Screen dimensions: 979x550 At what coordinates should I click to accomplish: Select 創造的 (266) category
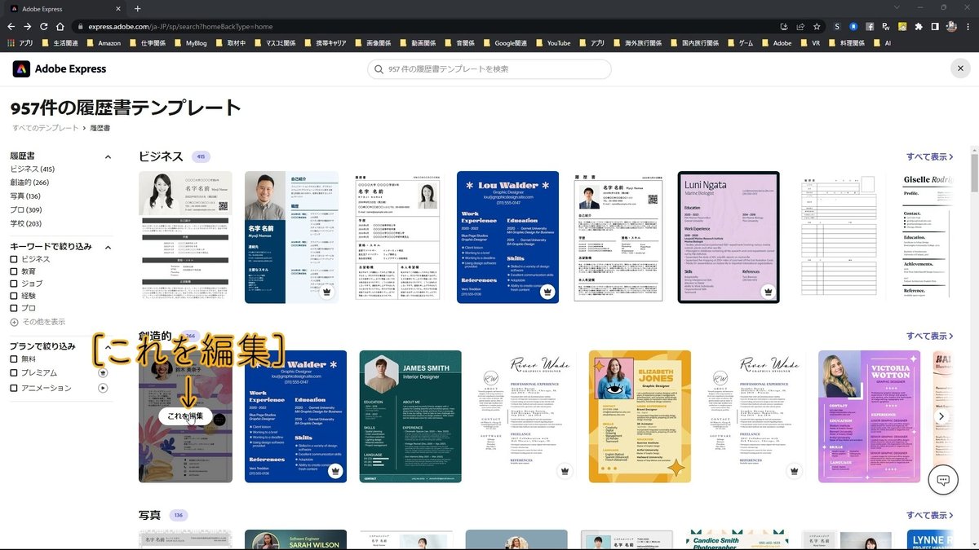tap(29, 183)
